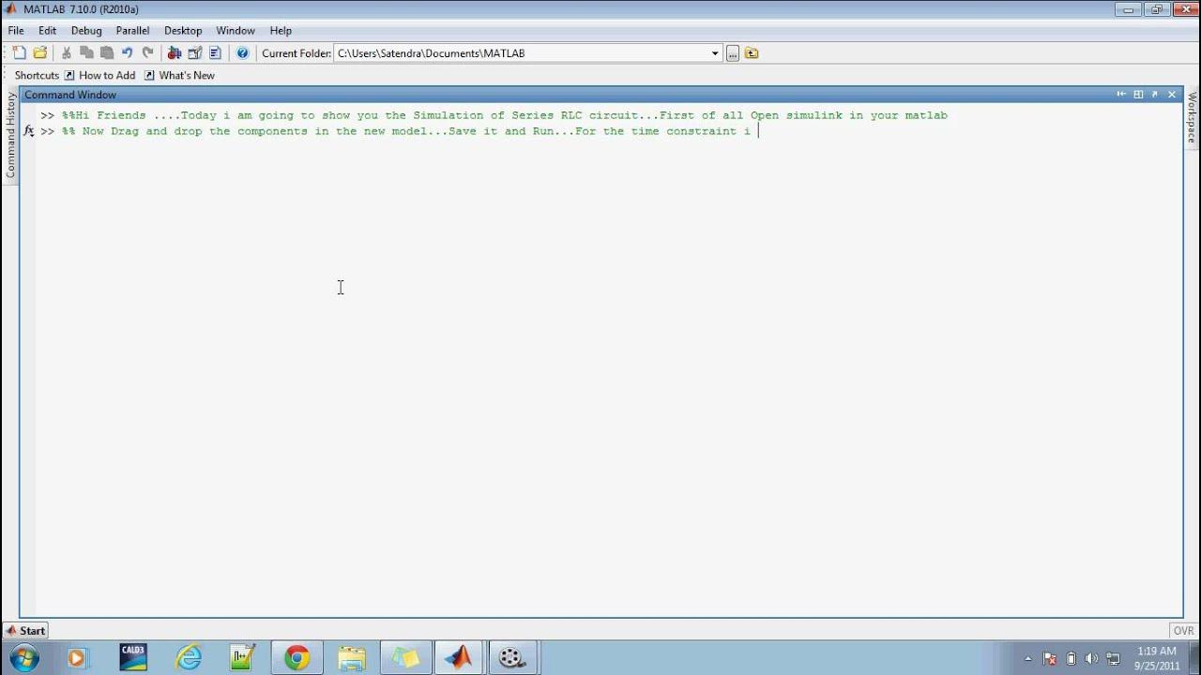Open the Current Folder path dropdown
The width and height of the screenshot is (1201, 675).
tap(715, 53)
